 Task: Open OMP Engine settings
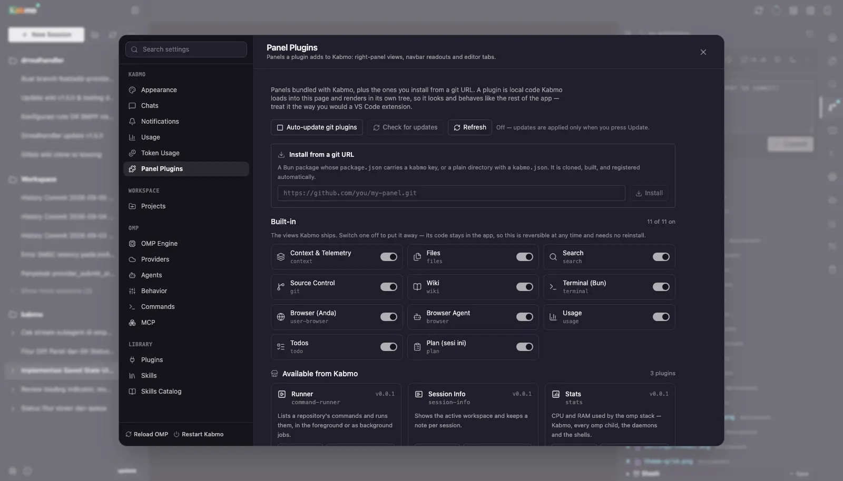tap(186, 244)
